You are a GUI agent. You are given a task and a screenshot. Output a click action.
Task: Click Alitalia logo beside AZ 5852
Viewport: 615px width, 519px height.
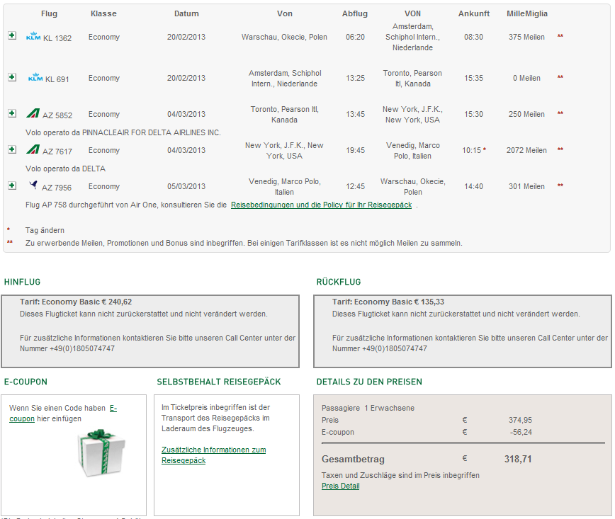33,114
